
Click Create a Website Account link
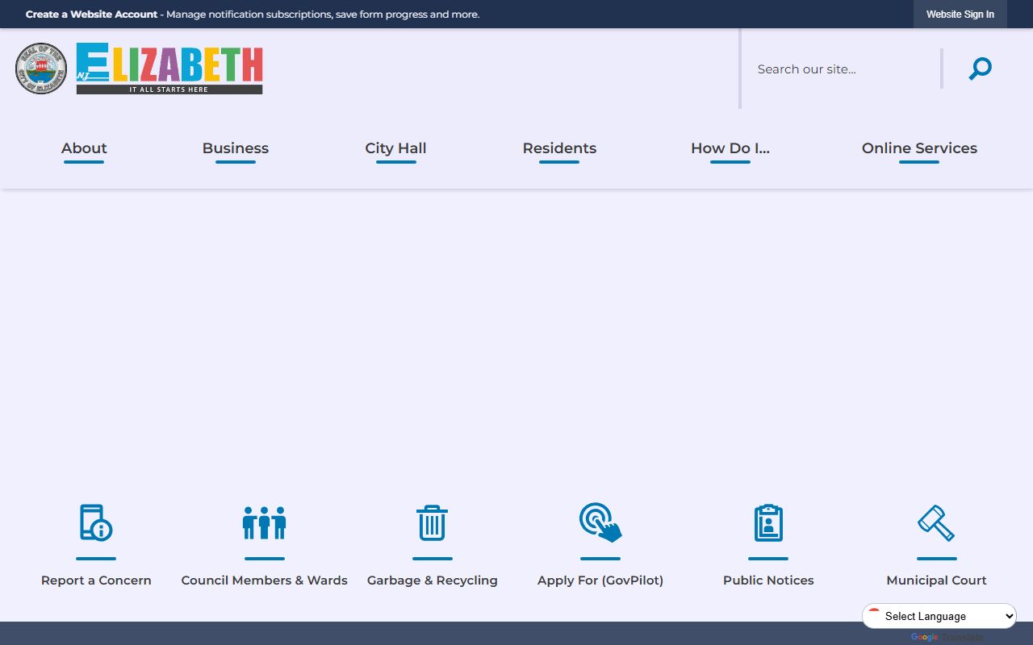91,15
